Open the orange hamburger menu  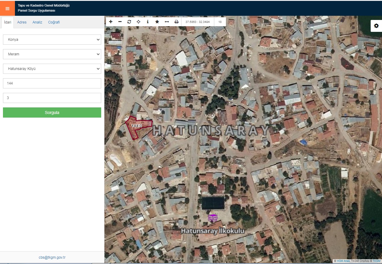(x=7, y=8)
